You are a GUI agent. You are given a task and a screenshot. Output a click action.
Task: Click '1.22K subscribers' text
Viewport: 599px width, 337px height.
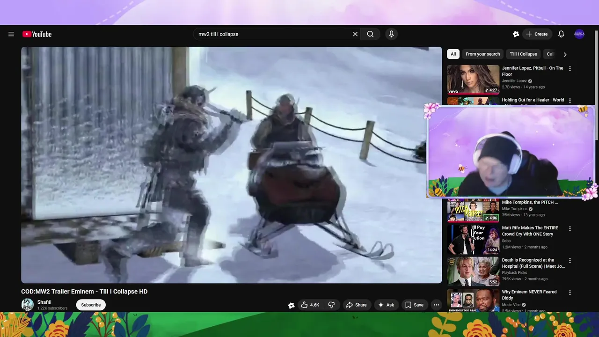[x=52, y=308]
